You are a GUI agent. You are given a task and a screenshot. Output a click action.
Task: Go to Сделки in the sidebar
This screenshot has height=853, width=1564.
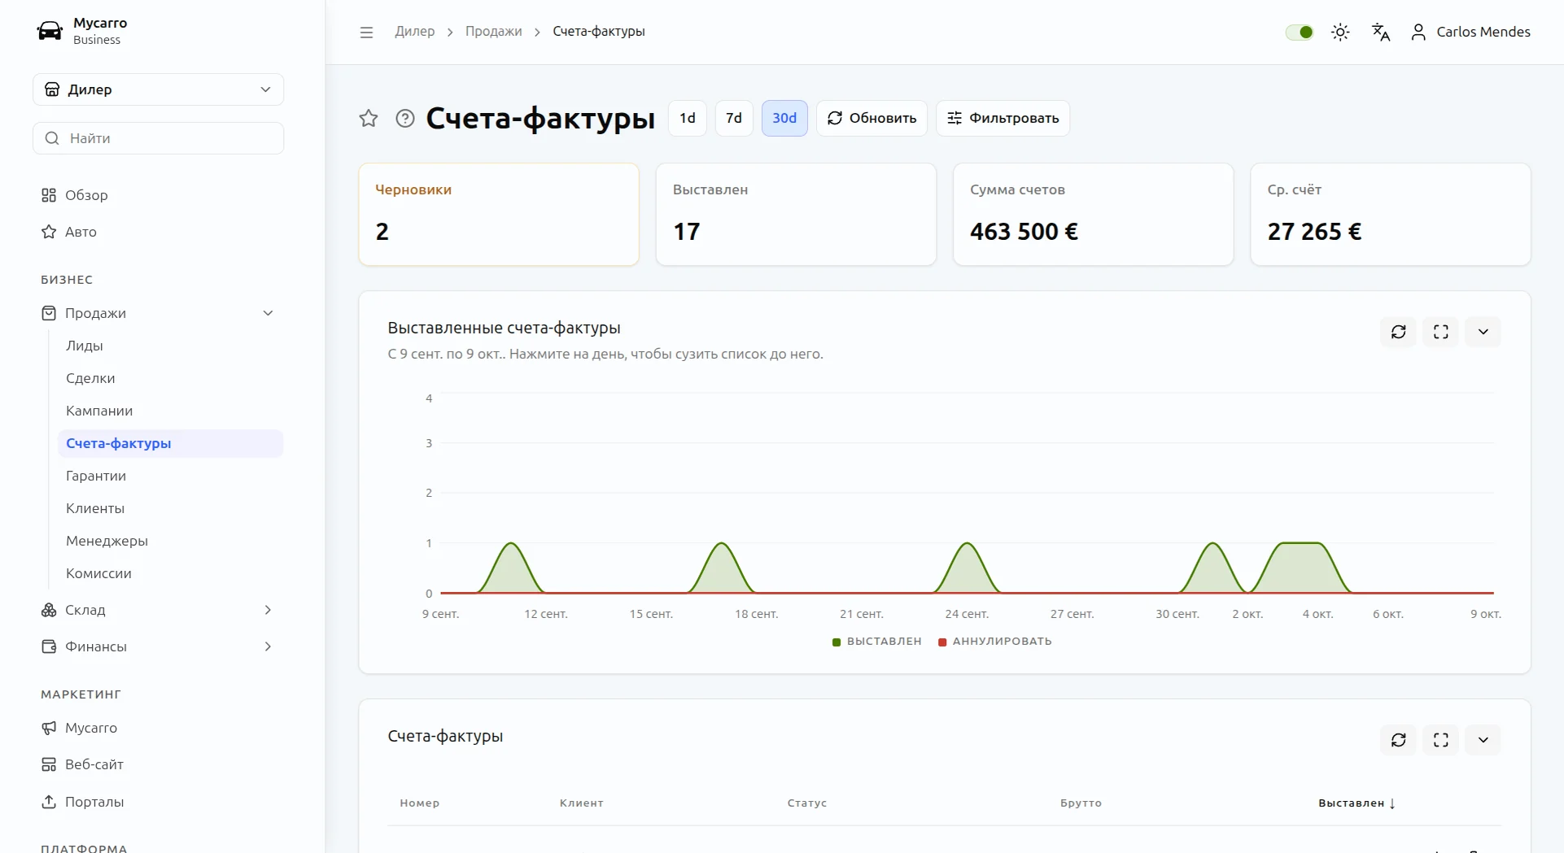click(171, 378)
